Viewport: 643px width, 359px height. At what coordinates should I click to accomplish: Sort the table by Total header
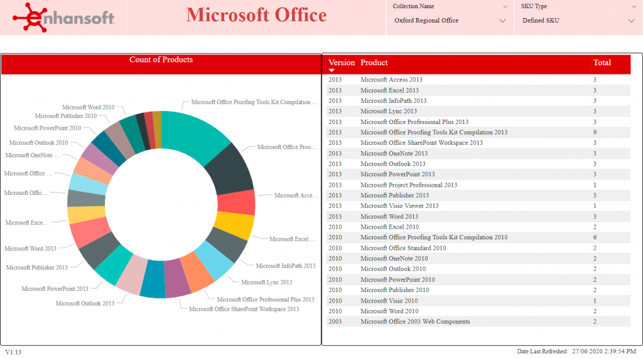602,63
